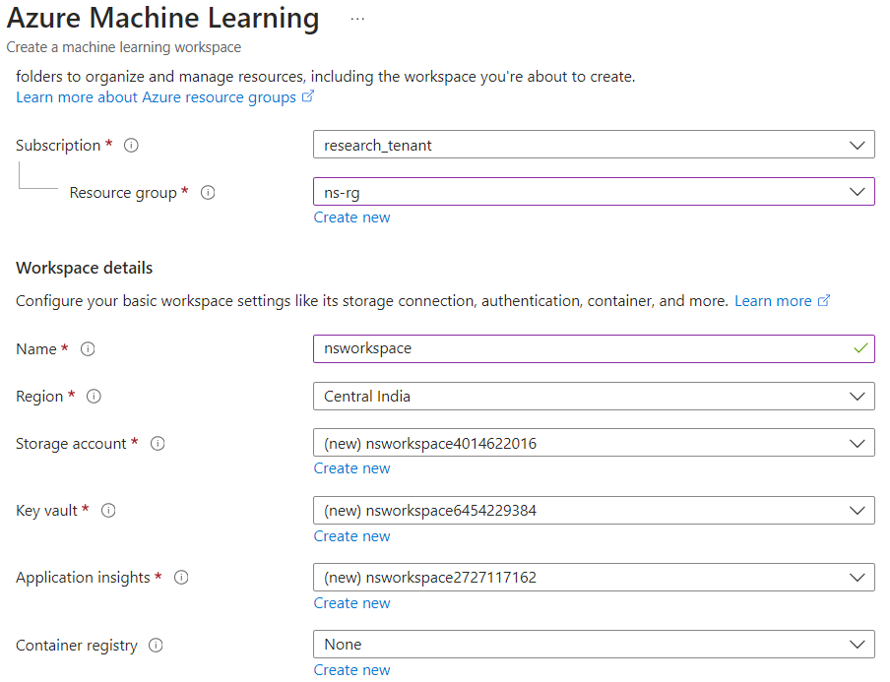Image resolution: width=890 pixels, height=682 pixels.
Task: Click the info icon beside Resource group
Action: tap(208, 193)
